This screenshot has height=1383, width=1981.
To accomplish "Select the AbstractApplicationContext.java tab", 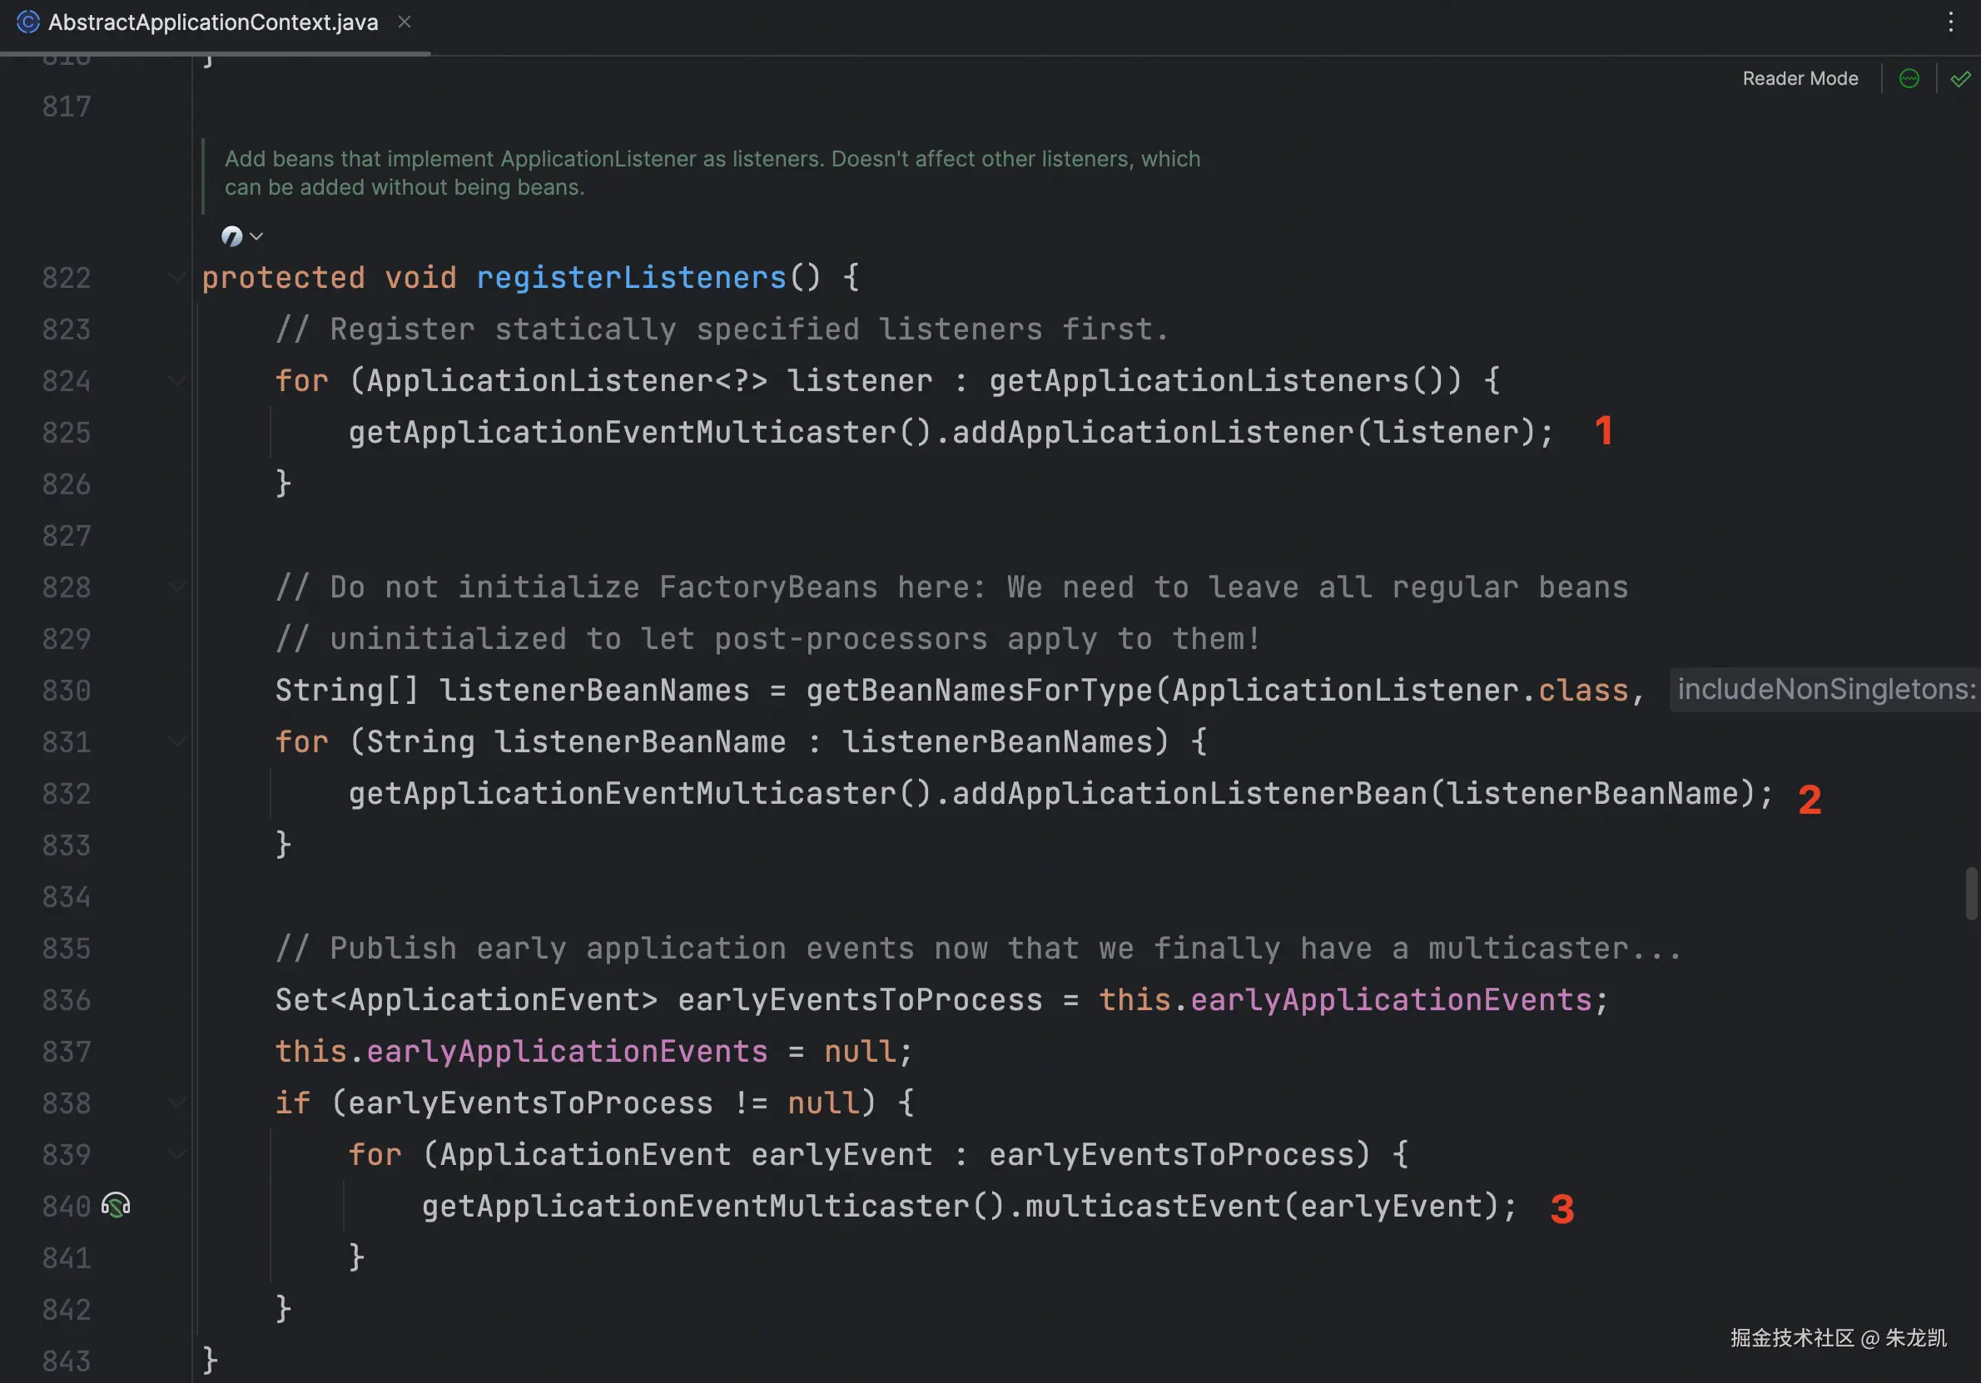I will [212, 22].
